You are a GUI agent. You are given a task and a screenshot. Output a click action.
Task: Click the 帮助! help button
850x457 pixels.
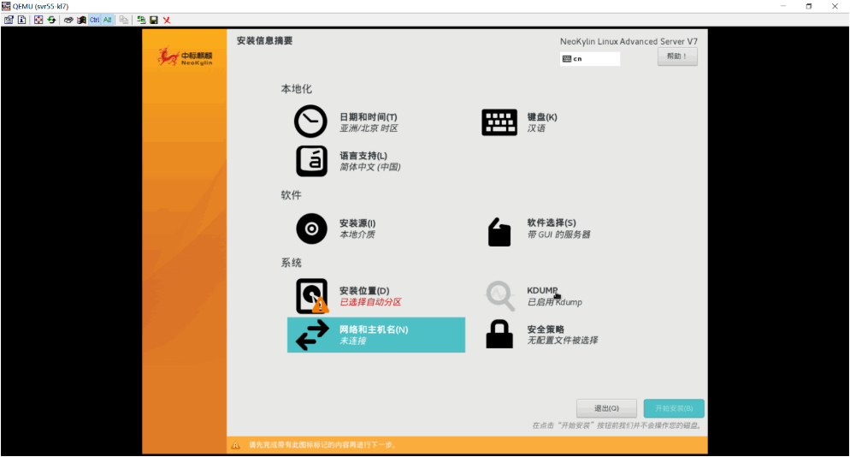pyautogui.click(x=677, y=56)
